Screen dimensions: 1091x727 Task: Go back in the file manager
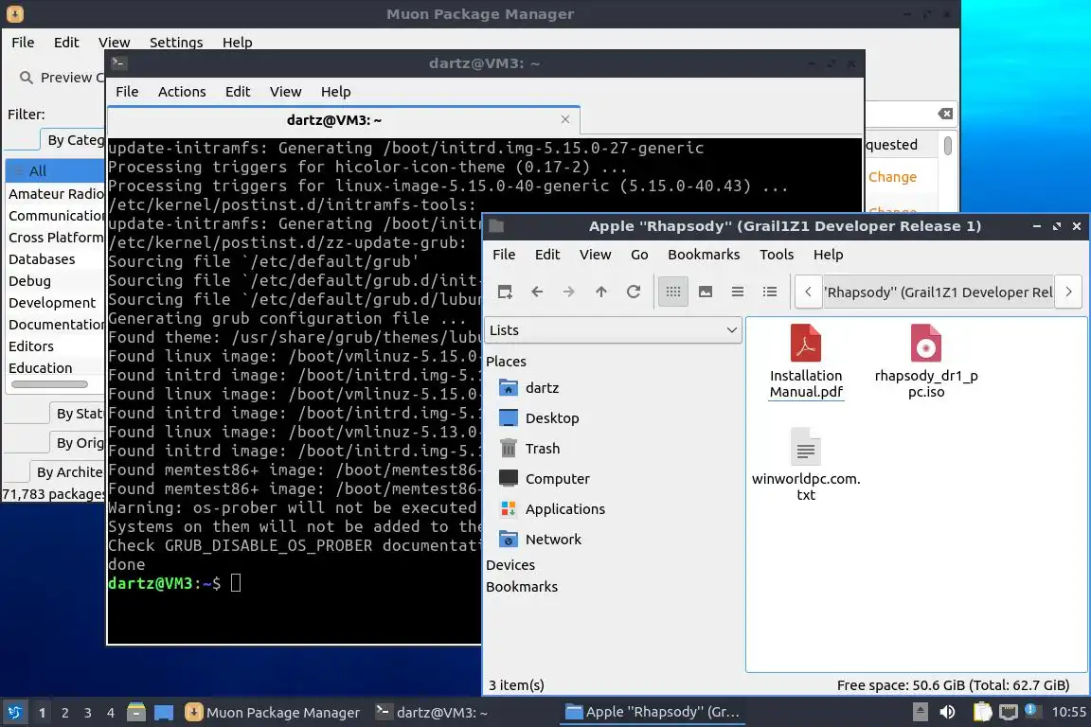tap(536, 292)
